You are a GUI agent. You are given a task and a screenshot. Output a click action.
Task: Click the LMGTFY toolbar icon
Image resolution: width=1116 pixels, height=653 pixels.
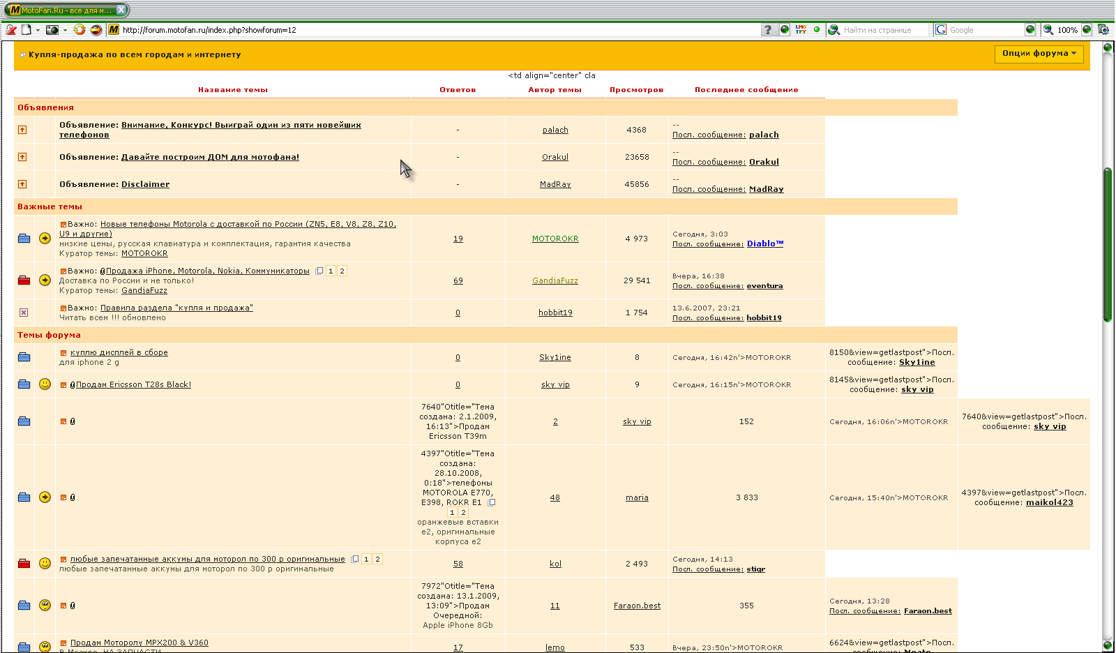click(x=801, y=29)
